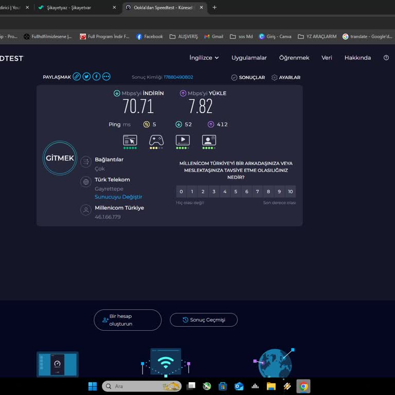Click the download latency icon beside 52

pyautogui.click(x=178, y=124)
